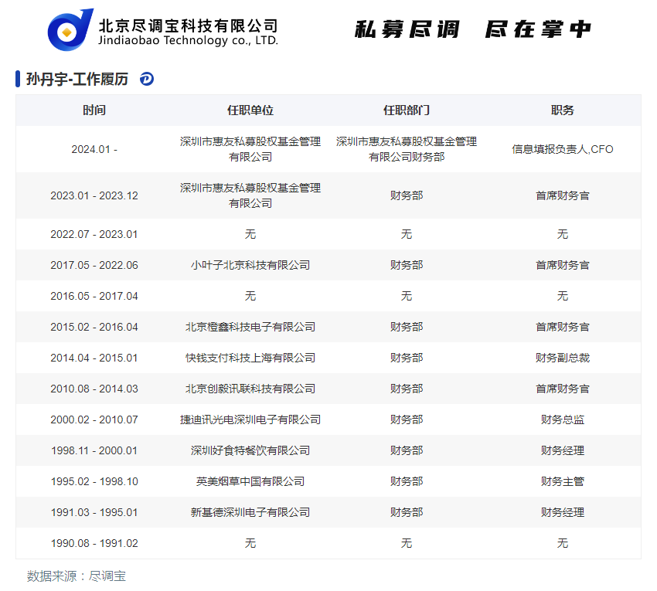Select the date cell 1998.11 - 2000.01

pyautogui.click(x=94, y=450)
